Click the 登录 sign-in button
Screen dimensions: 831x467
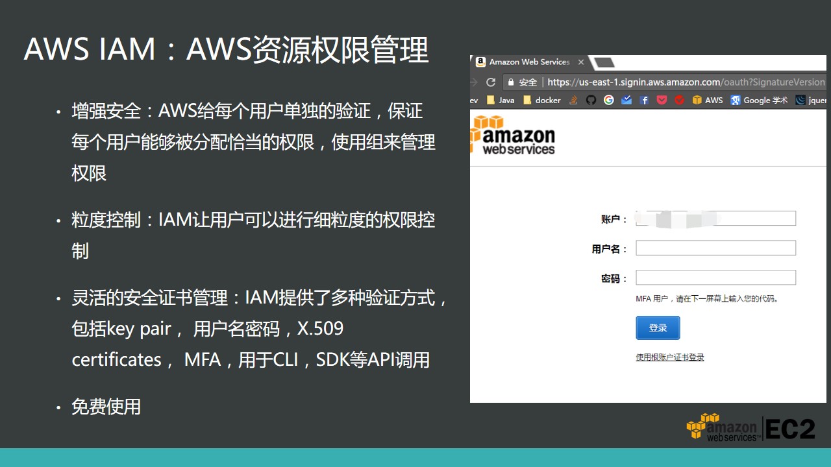point(658,328)
